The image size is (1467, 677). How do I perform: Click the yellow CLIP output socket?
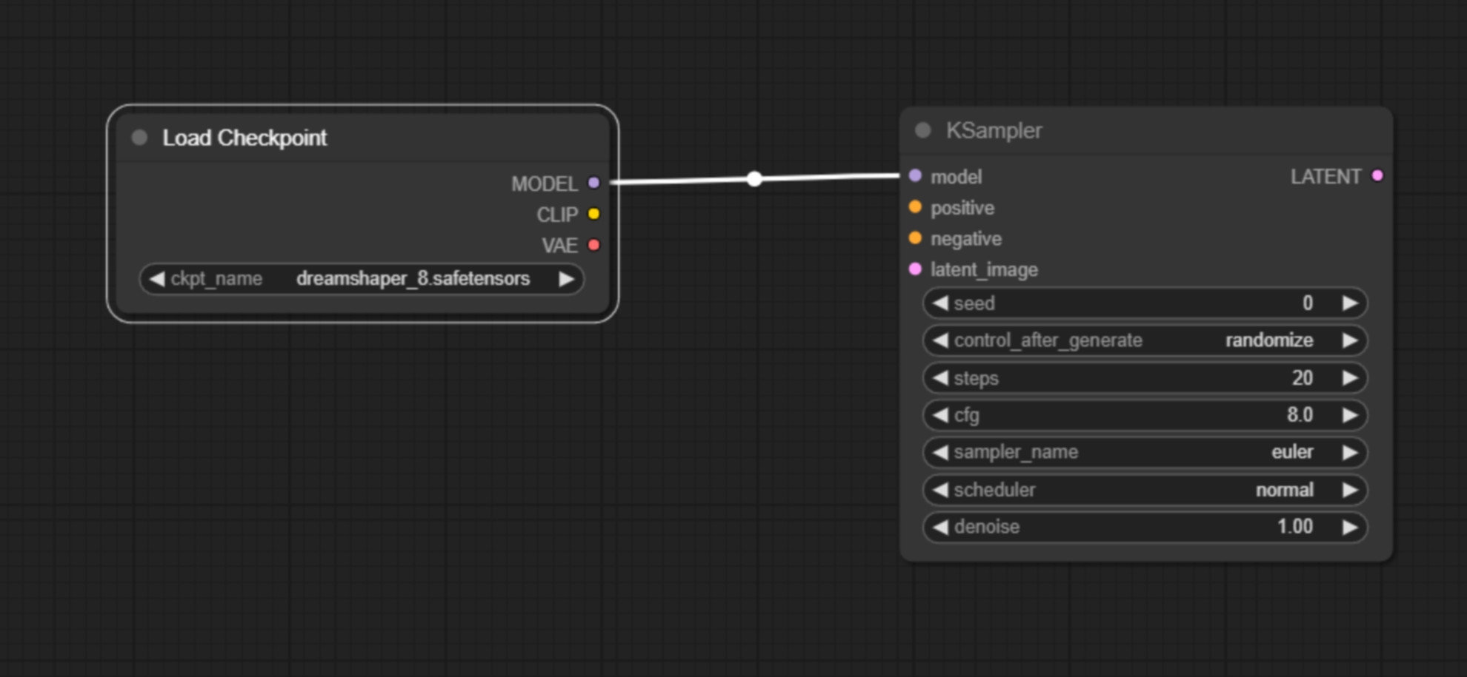(593, 214)
